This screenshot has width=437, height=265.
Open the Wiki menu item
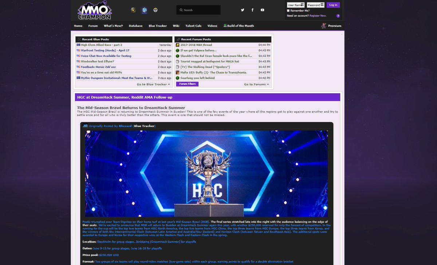pos(176,26)
